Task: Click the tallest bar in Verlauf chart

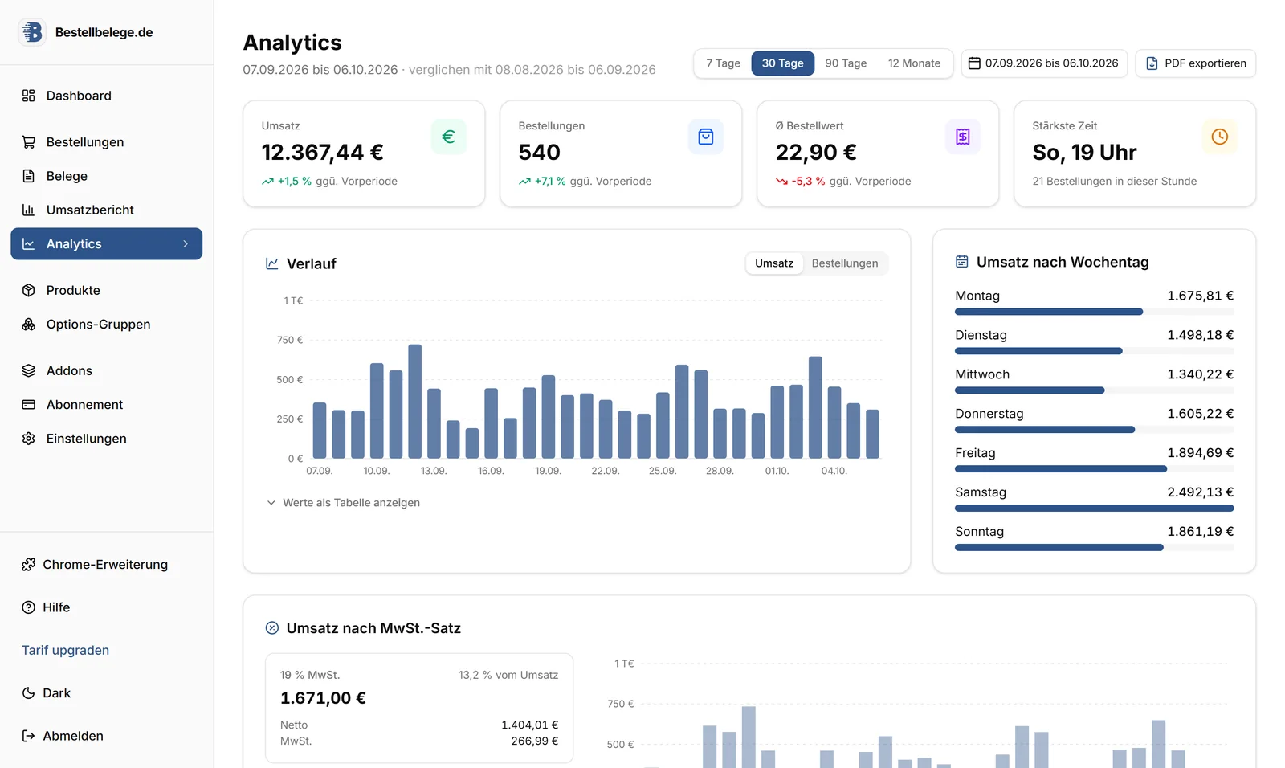Action: point(415,402)
